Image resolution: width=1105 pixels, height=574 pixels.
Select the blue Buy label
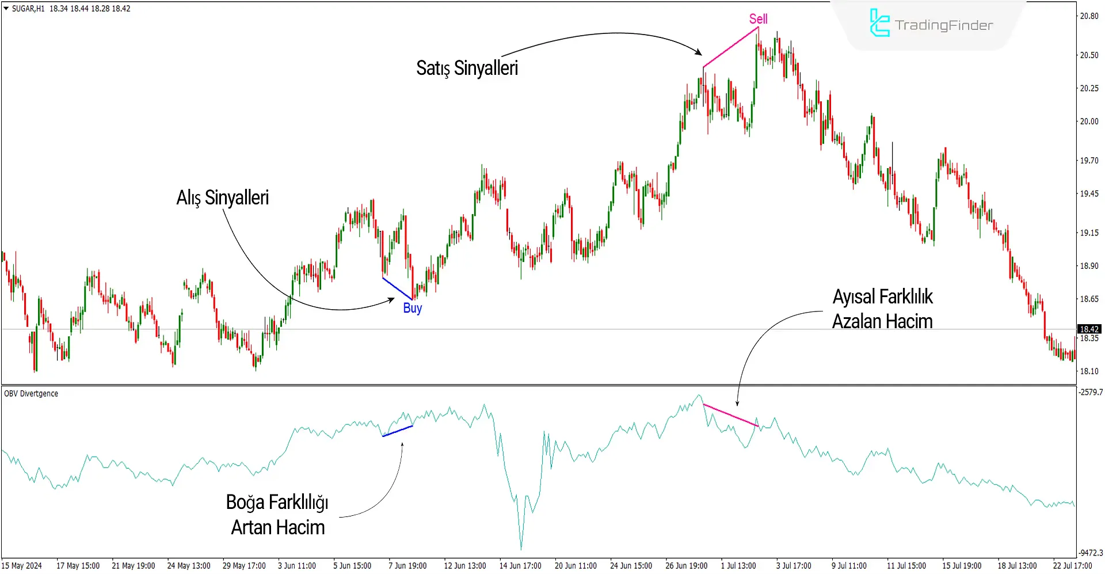[x=412, y=308]
